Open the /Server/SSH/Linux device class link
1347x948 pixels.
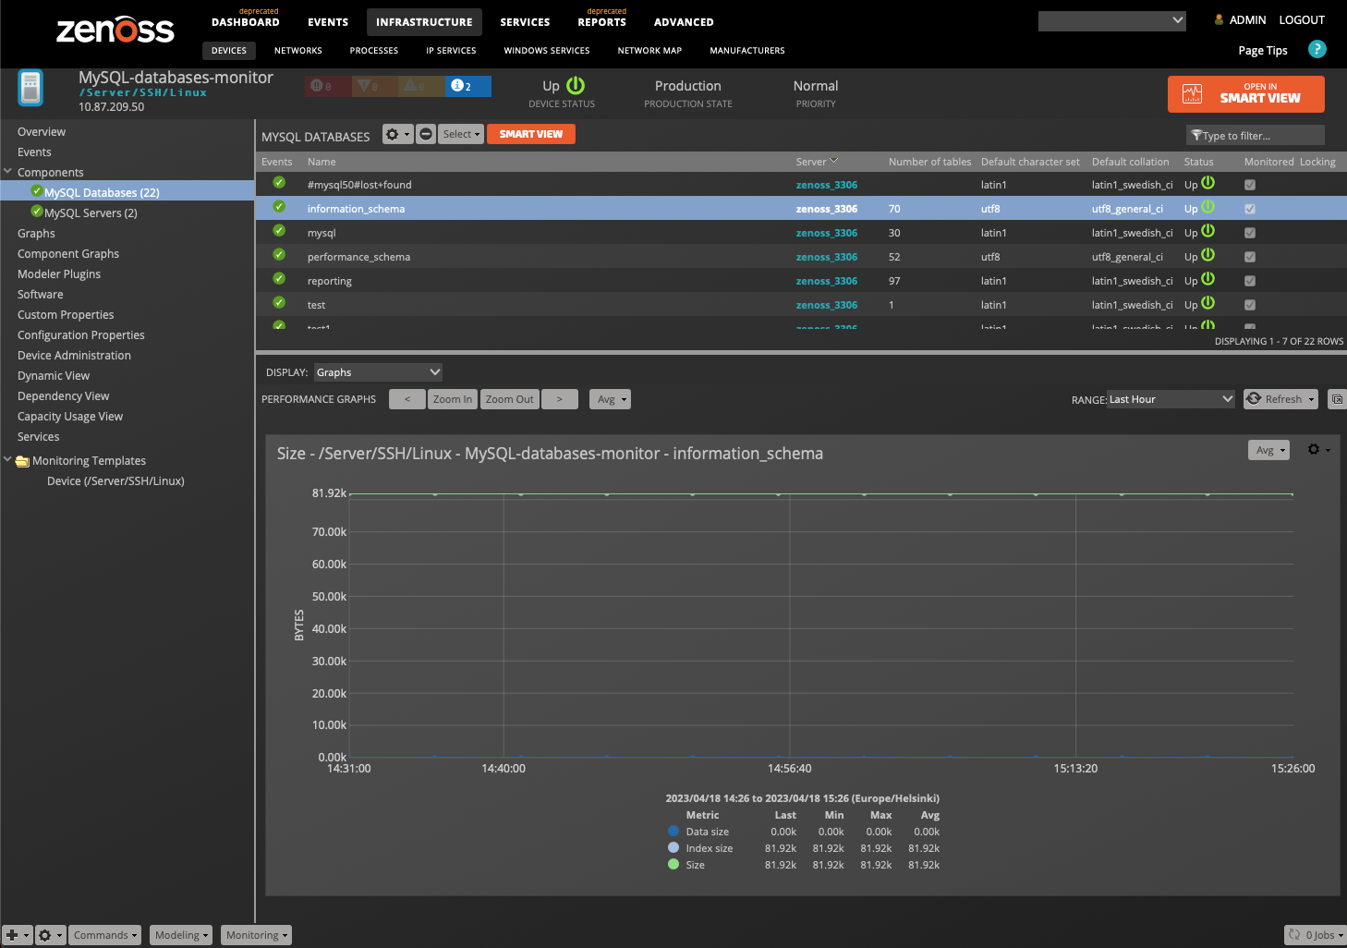pyautogui.click(x=142, y=92)
